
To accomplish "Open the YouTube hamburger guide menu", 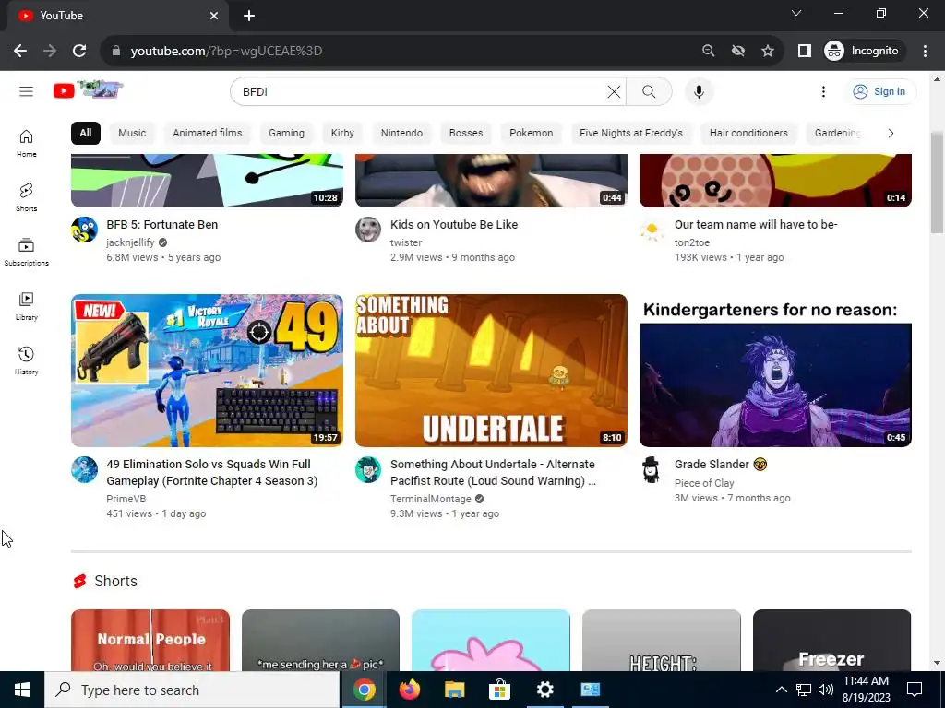I will tap(26, 91).
